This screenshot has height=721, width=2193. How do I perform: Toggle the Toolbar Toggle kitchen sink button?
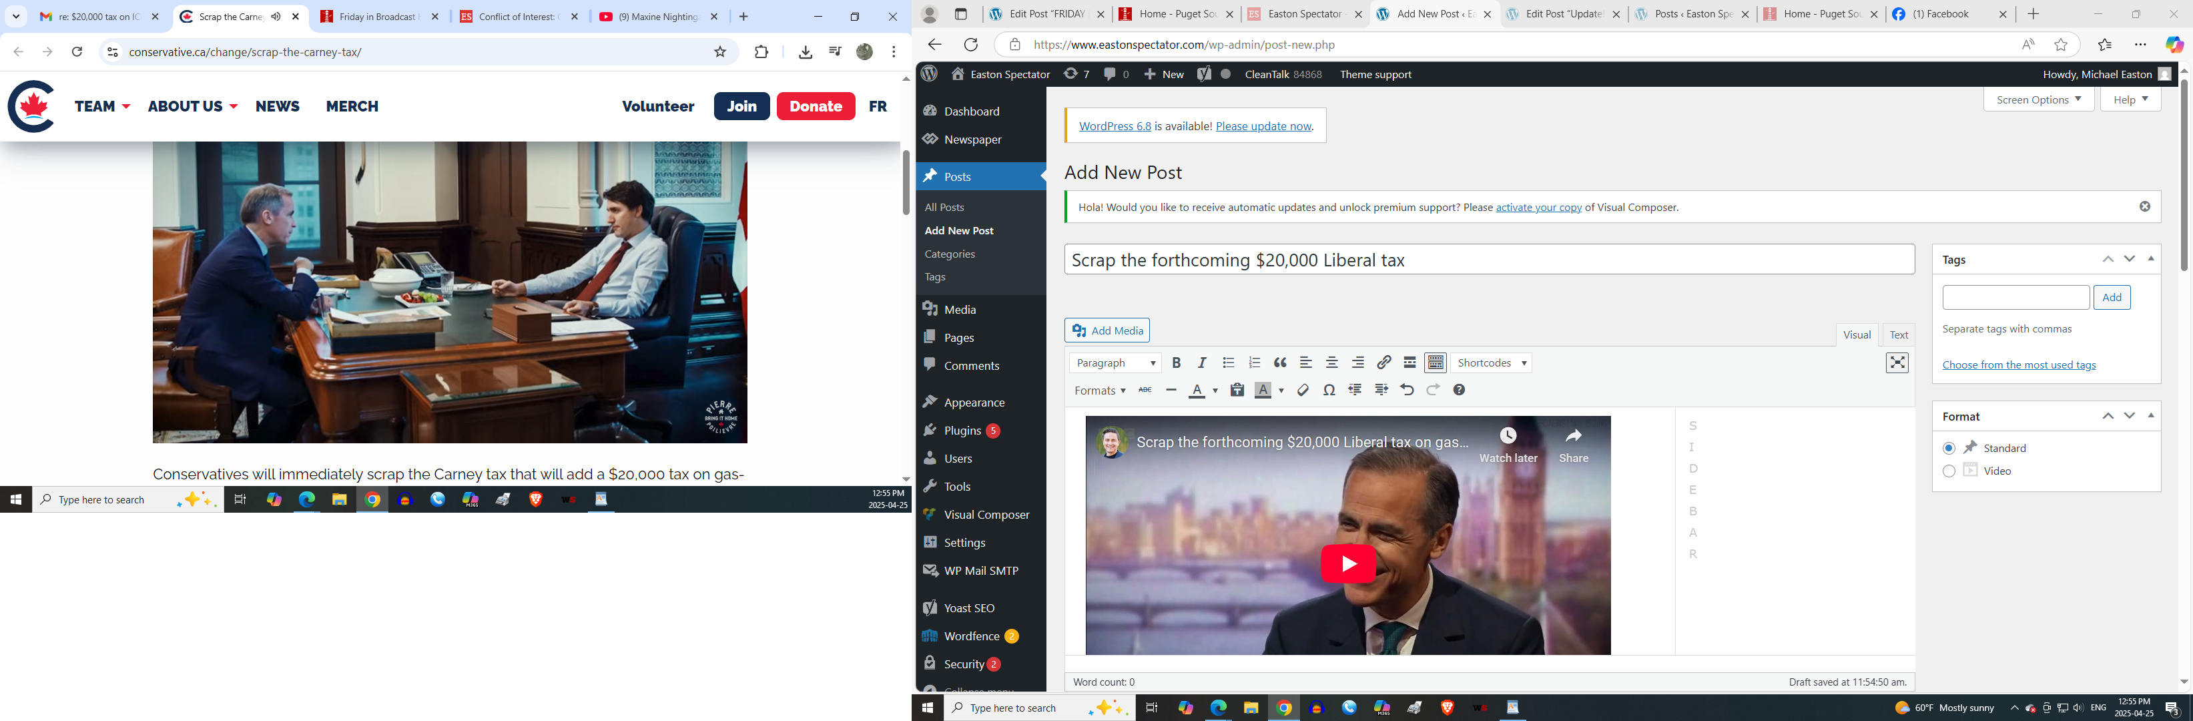click(1436, 363)
